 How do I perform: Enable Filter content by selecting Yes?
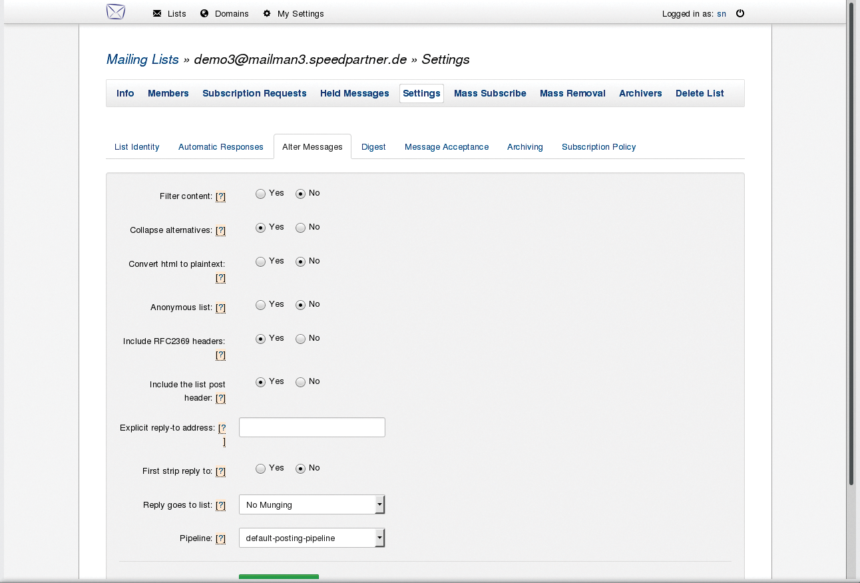pos(260,193)
